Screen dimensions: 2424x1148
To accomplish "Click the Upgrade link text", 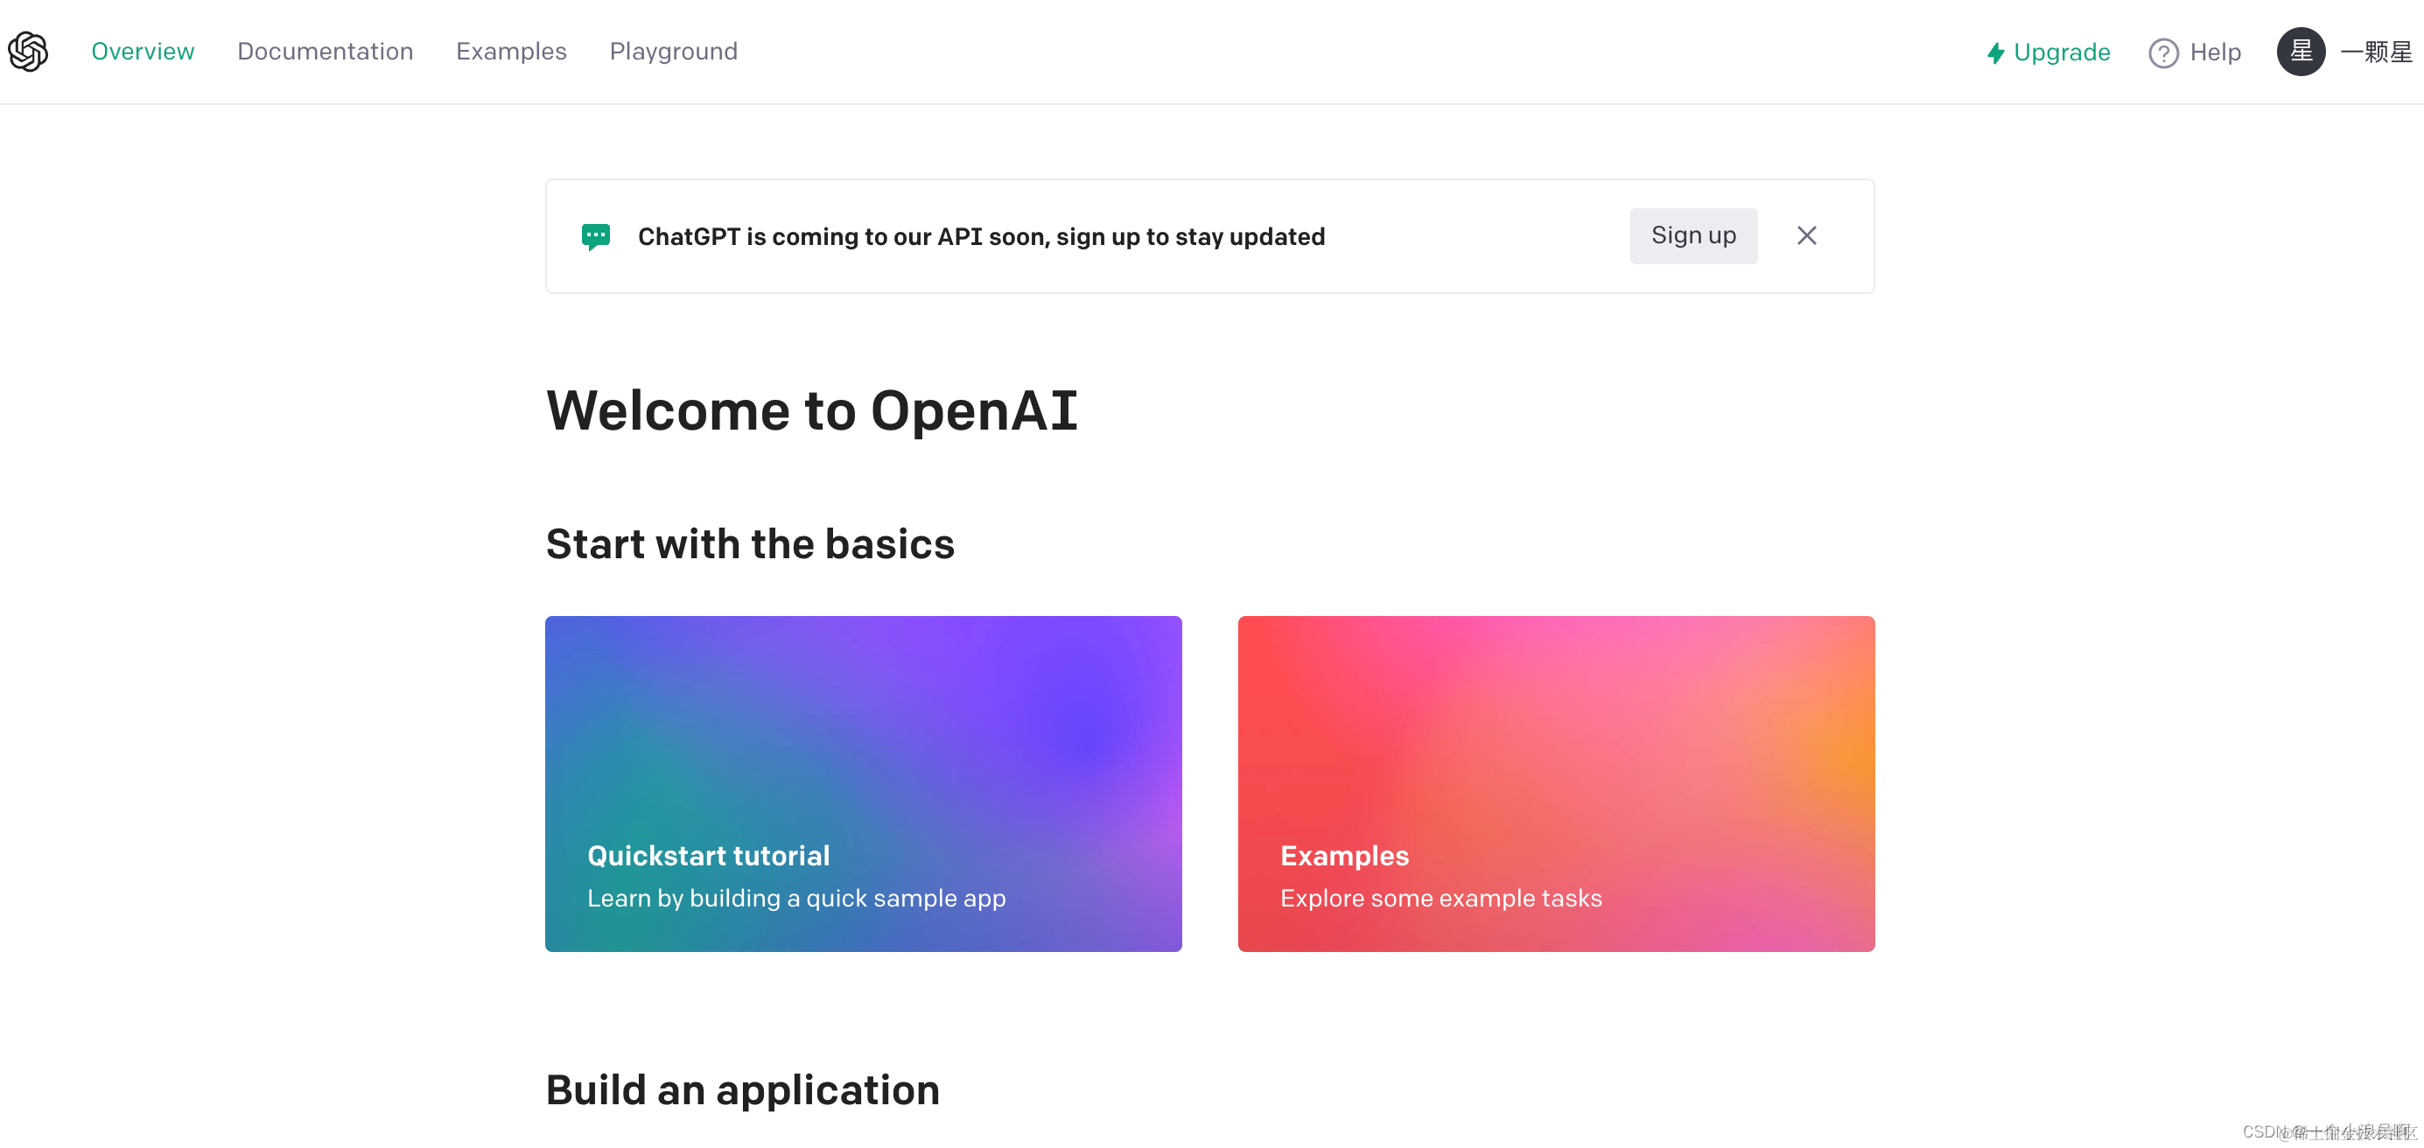I will pos(2061,52).
